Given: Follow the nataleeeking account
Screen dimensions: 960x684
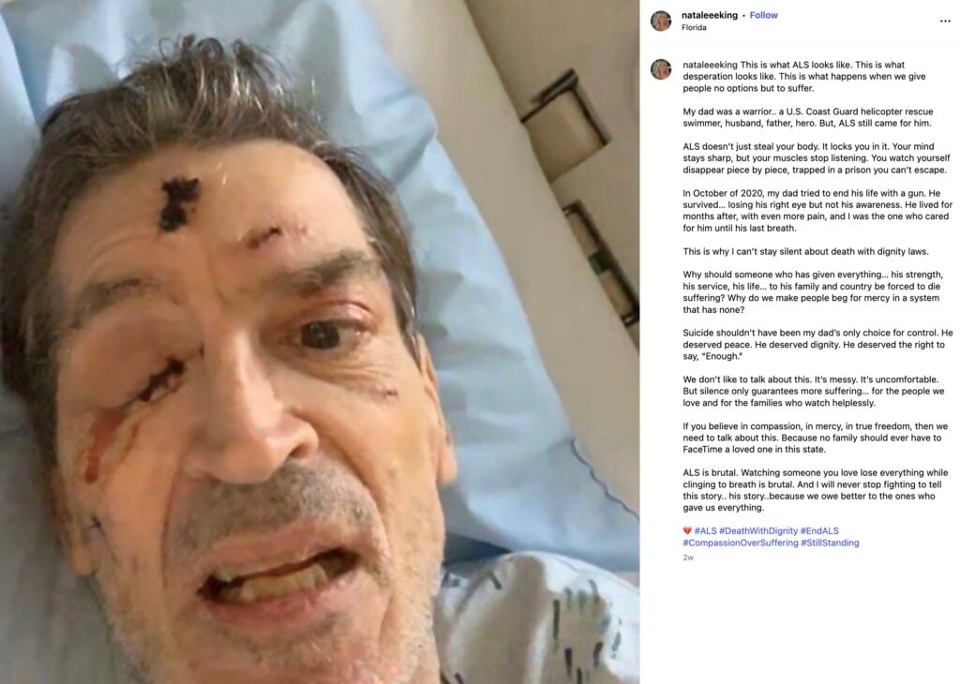Looking at the screenshot, I should coord(763,15).
